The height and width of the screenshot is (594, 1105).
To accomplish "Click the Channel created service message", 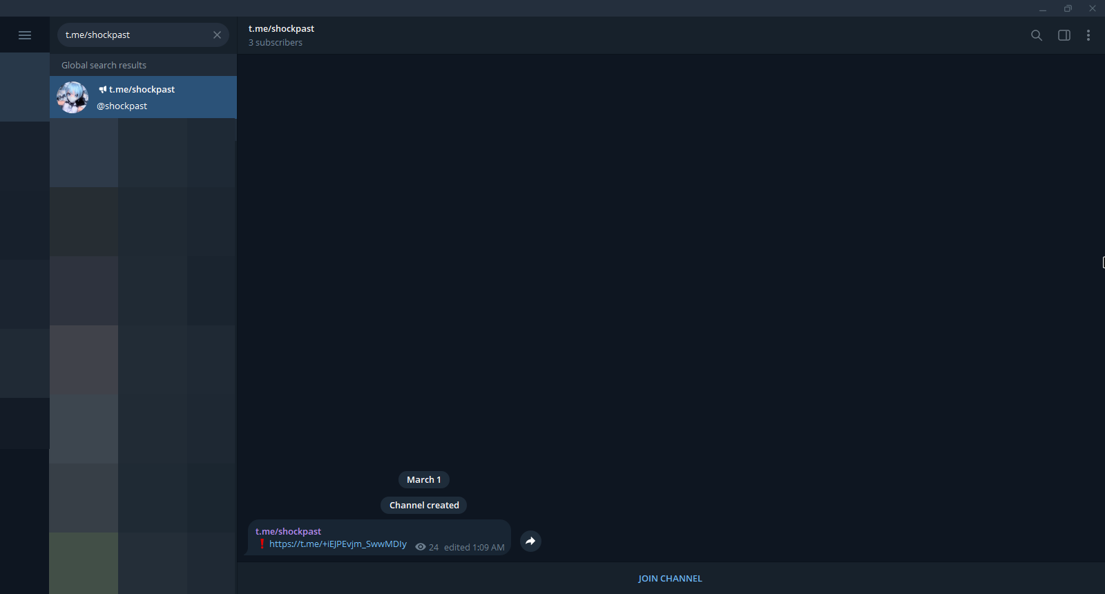I will click(x=424, y=506).
